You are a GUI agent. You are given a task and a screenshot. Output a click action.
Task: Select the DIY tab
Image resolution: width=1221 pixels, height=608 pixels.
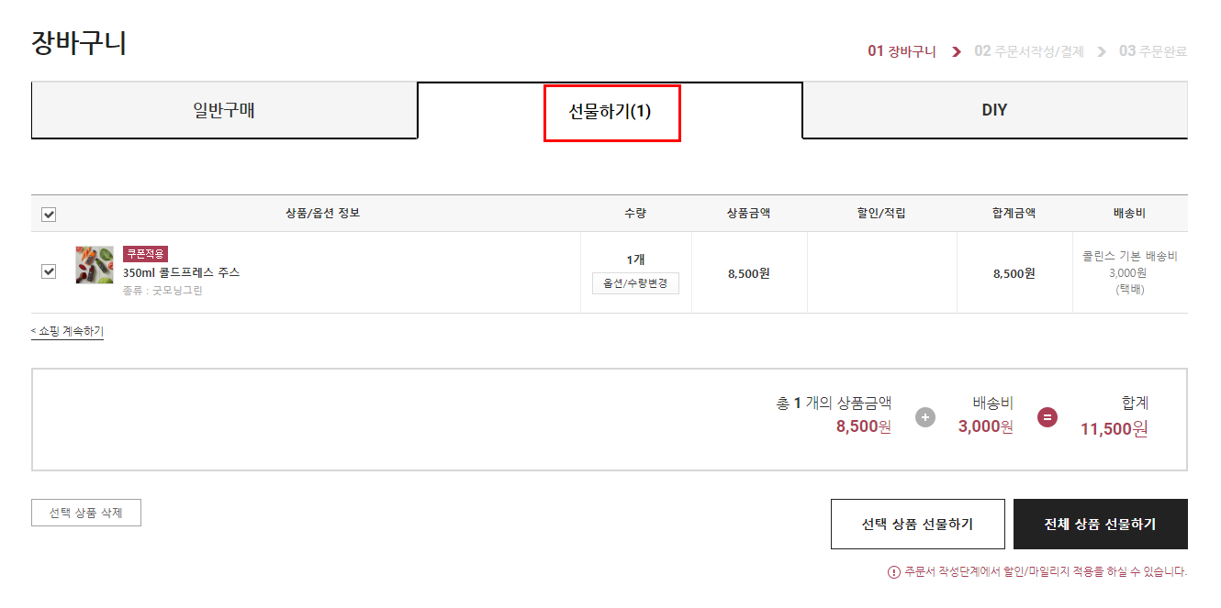click(994, 111)
